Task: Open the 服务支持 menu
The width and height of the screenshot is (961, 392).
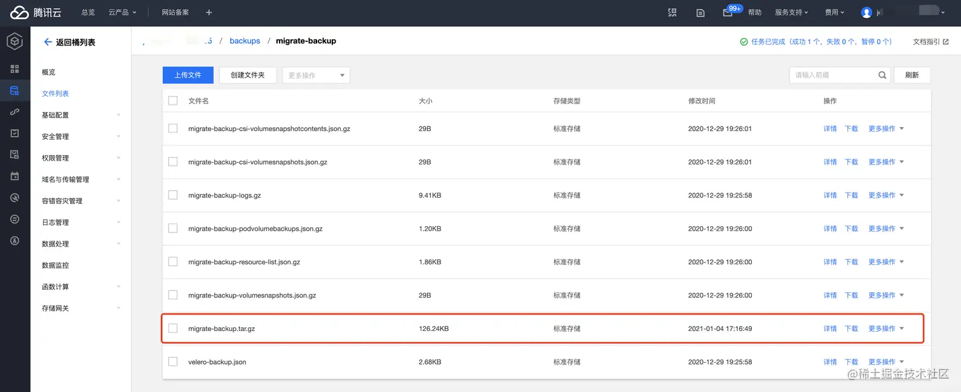Action: click(791, 13)
